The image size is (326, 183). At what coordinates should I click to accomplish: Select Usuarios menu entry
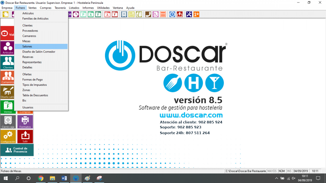(41, 107)
